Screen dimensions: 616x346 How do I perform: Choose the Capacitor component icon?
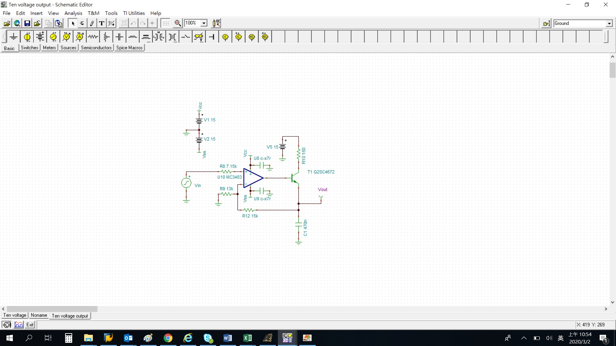(x=119, y=37)
